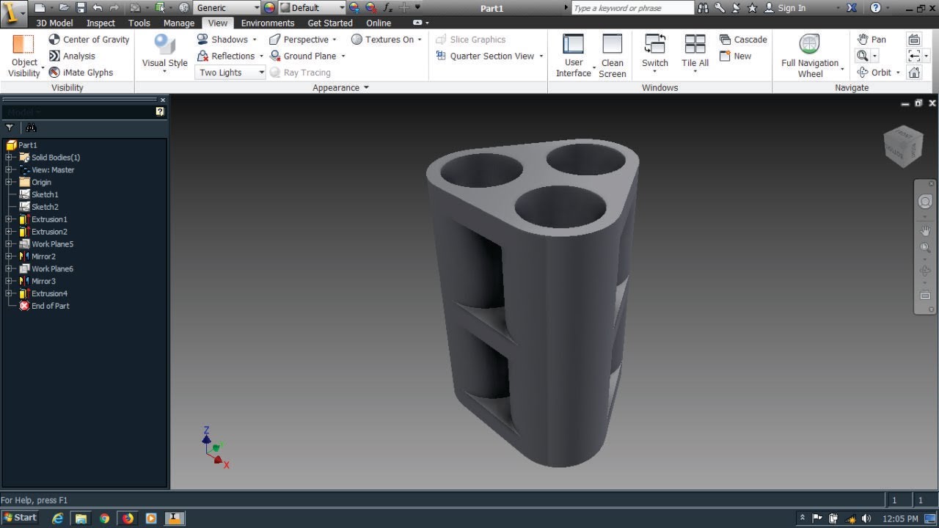939x528 pixels.
Task: Click the Analysis visibility icon
Action: pos(54,56)
